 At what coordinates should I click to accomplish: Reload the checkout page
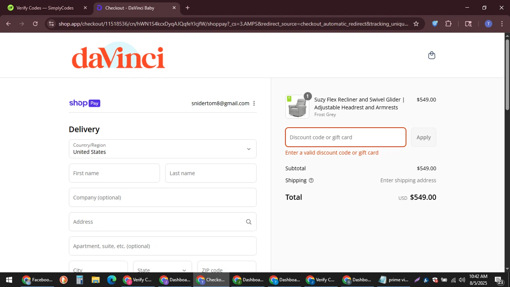click(x=35, y=24)
